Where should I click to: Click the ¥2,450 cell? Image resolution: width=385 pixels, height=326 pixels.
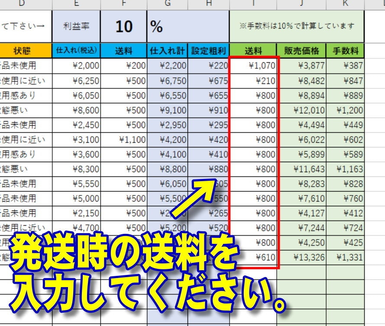pos(76,125)
